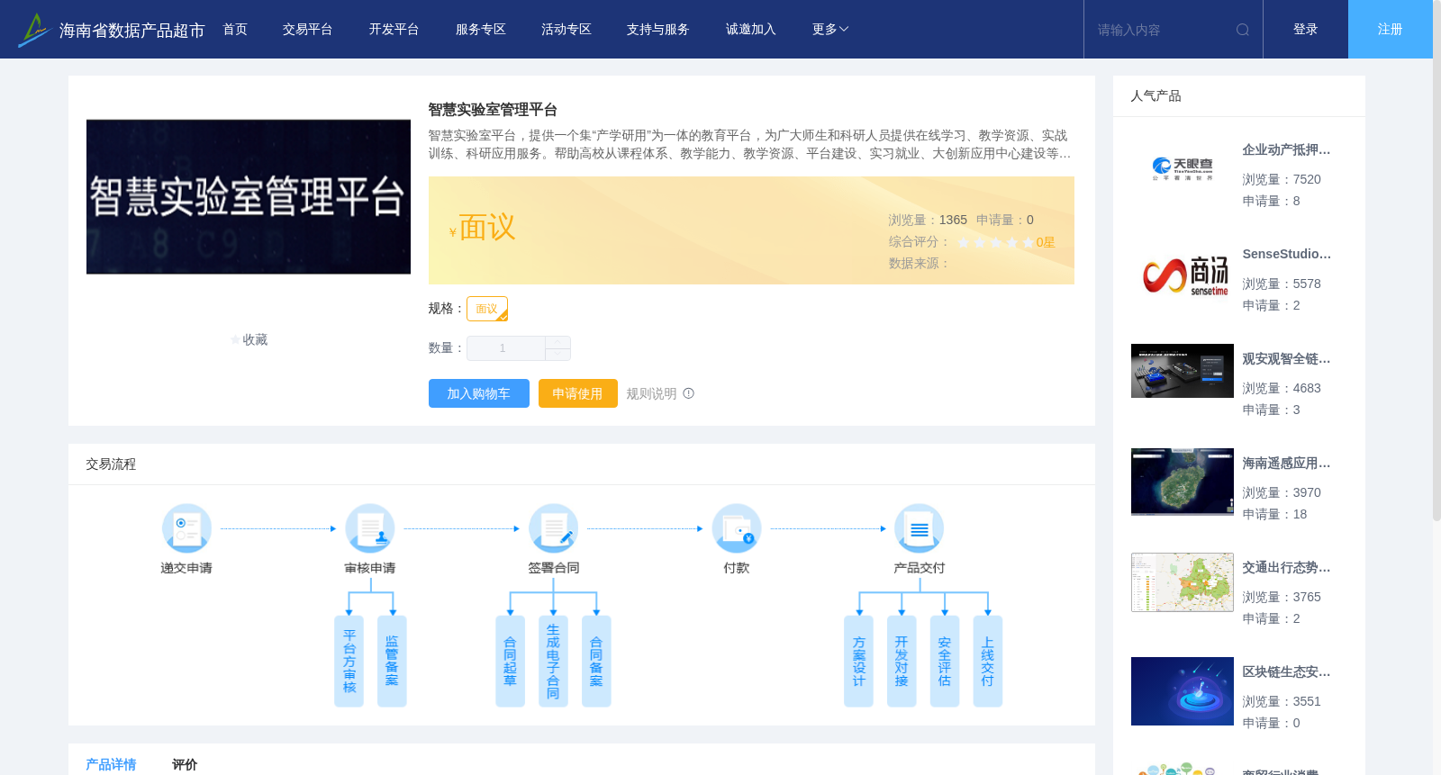Open the 观安观智全链 product thumbnail
1441x775 pixels.
1183,371
